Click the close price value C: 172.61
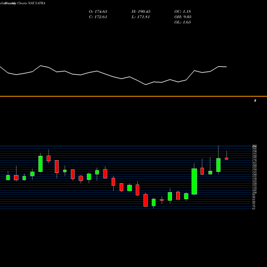Image resolution: width=267 pixels, height=267 pixels. coord(98,17)
